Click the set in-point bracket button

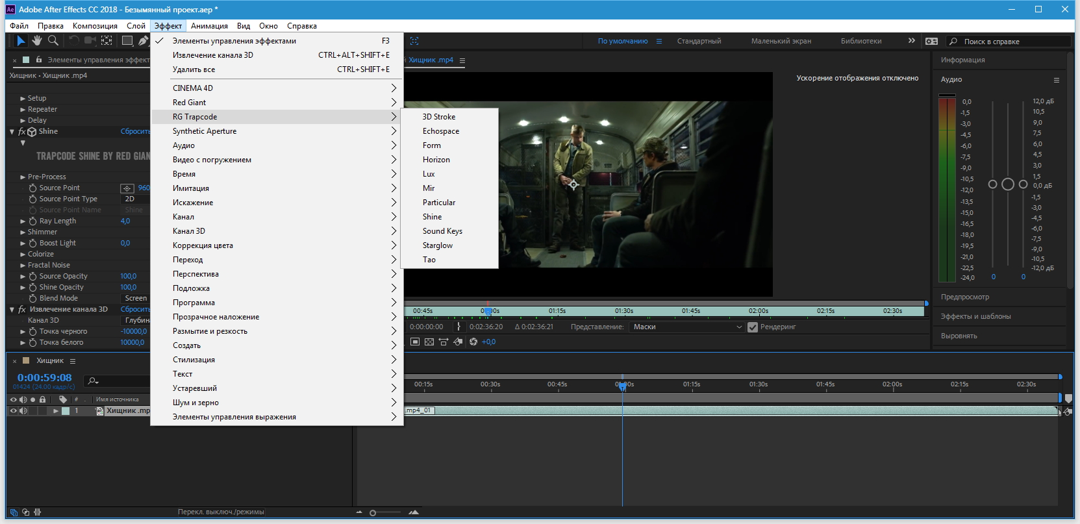(x=458, y=327)
